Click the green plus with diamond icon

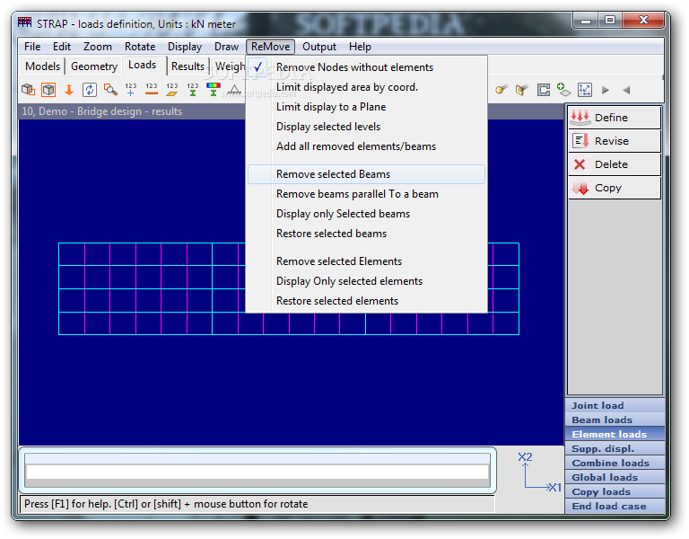tap(563, 90)
